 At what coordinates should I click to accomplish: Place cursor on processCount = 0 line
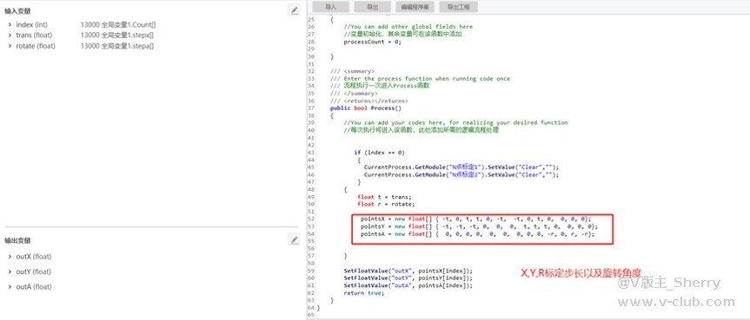click(x=372, y=42)
